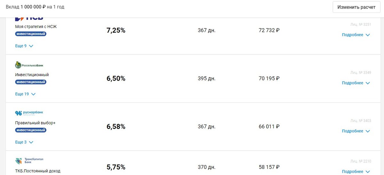Viewport: 384px width, 175px height.
Task: Expand Еще 3 offers for Руснарбанк
Action: tap(24, 142)
